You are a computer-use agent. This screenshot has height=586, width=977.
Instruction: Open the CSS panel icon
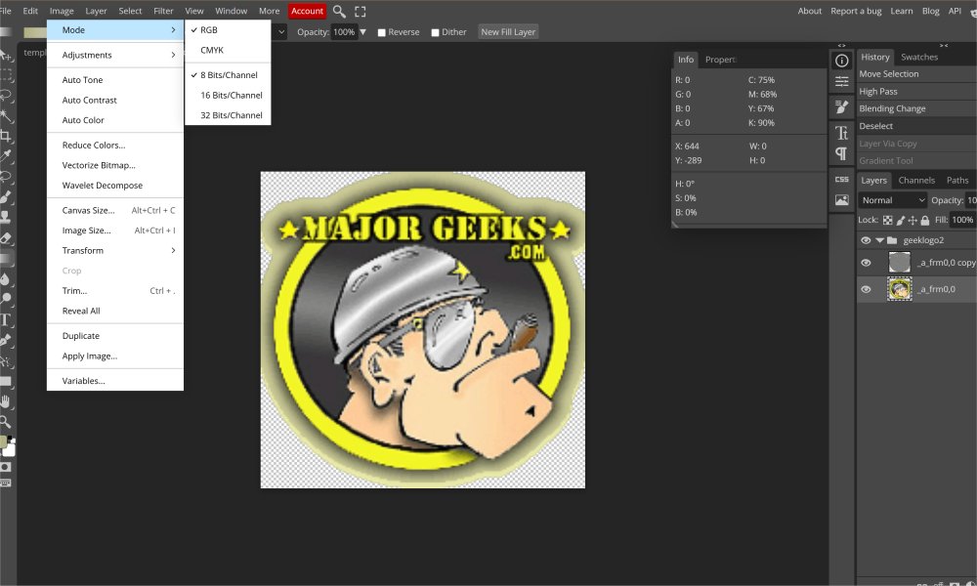[x=841, y=179]
